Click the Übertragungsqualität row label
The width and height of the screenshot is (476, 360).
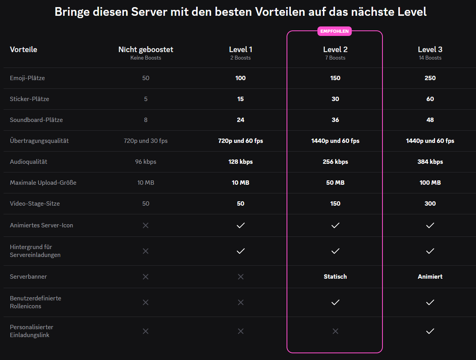pyautogui.click(x=39, y=141)
